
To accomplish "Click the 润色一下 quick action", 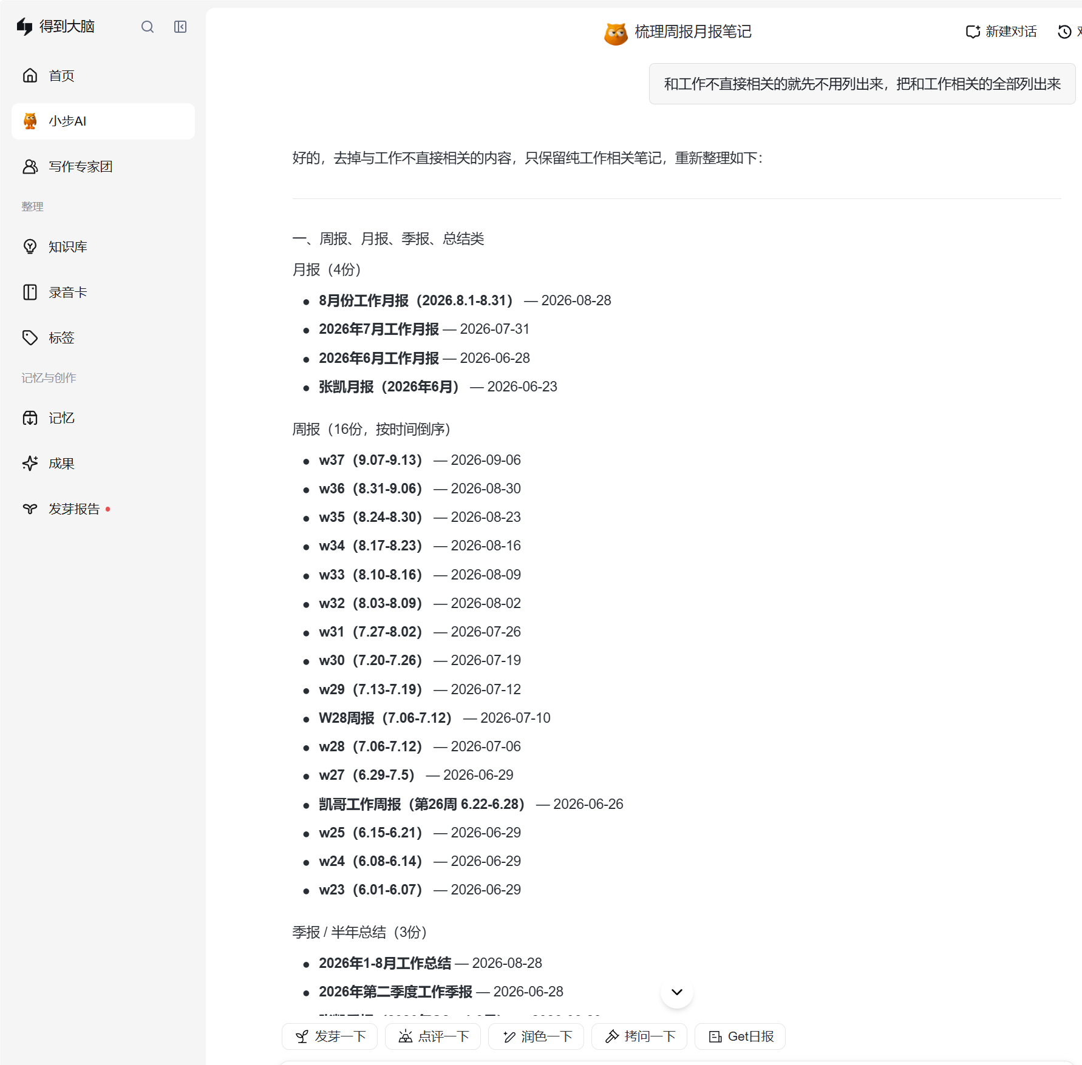I will coord(536,1036).
